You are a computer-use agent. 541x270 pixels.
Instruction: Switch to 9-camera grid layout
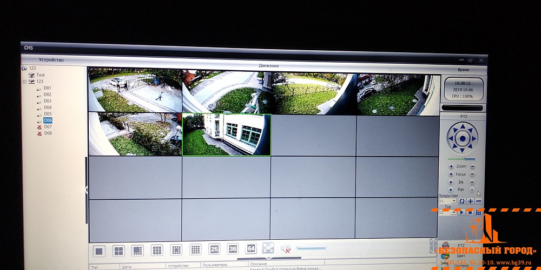point(157,250)
